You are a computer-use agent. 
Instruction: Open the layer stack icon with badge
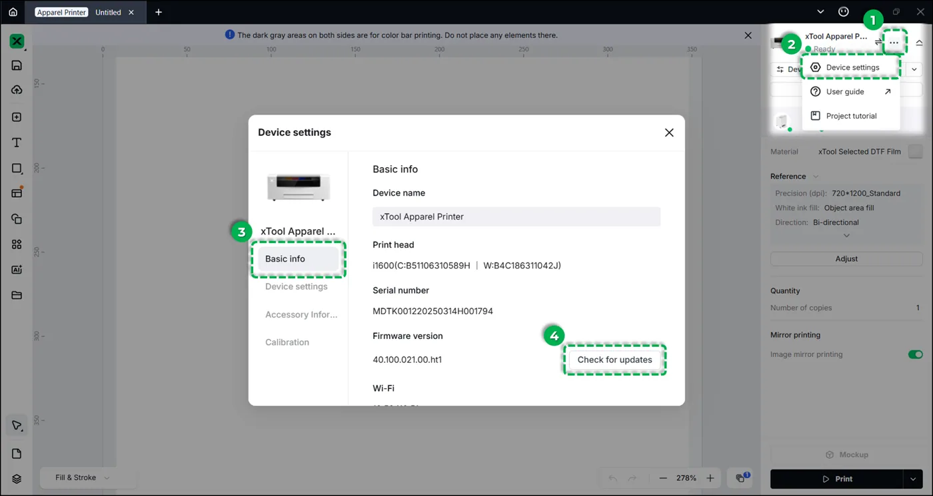click(741, 478)
